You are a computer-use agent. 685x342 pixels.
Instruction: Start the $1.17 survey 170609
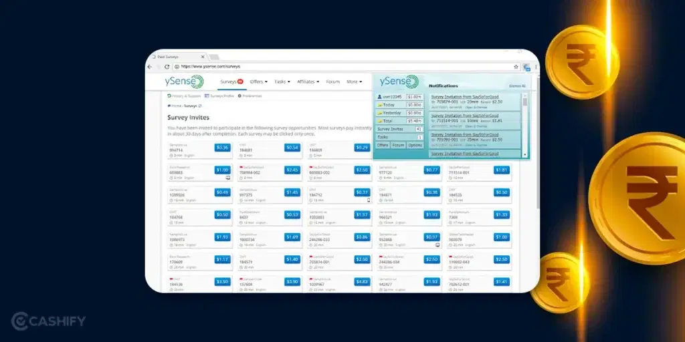[222, 260]
